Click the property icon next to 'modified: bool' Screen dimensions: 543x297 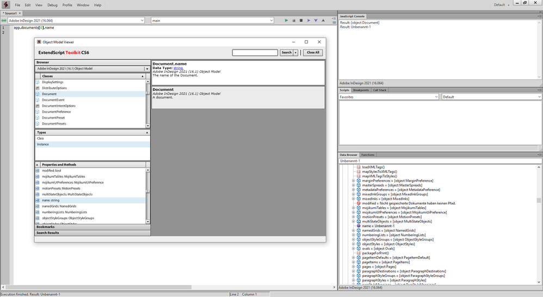pyautogui.click(x=38, y=171)
